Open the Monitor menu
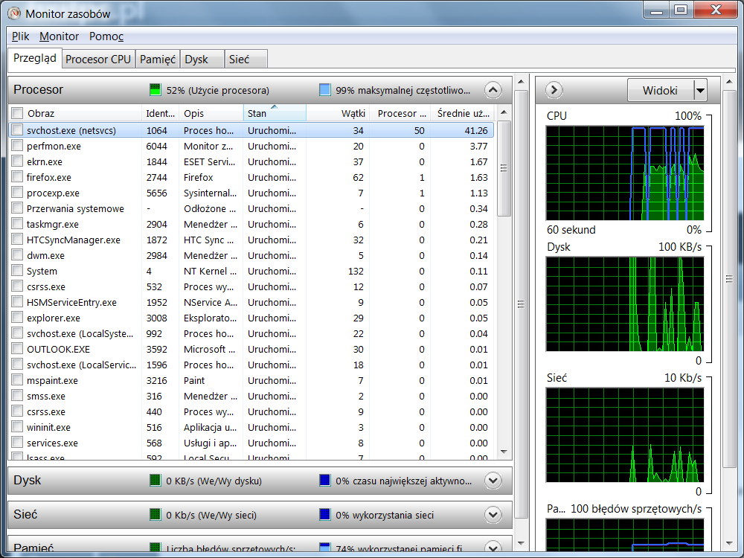The width and height of the screenshot is (744, 558). tap(59, 36)
